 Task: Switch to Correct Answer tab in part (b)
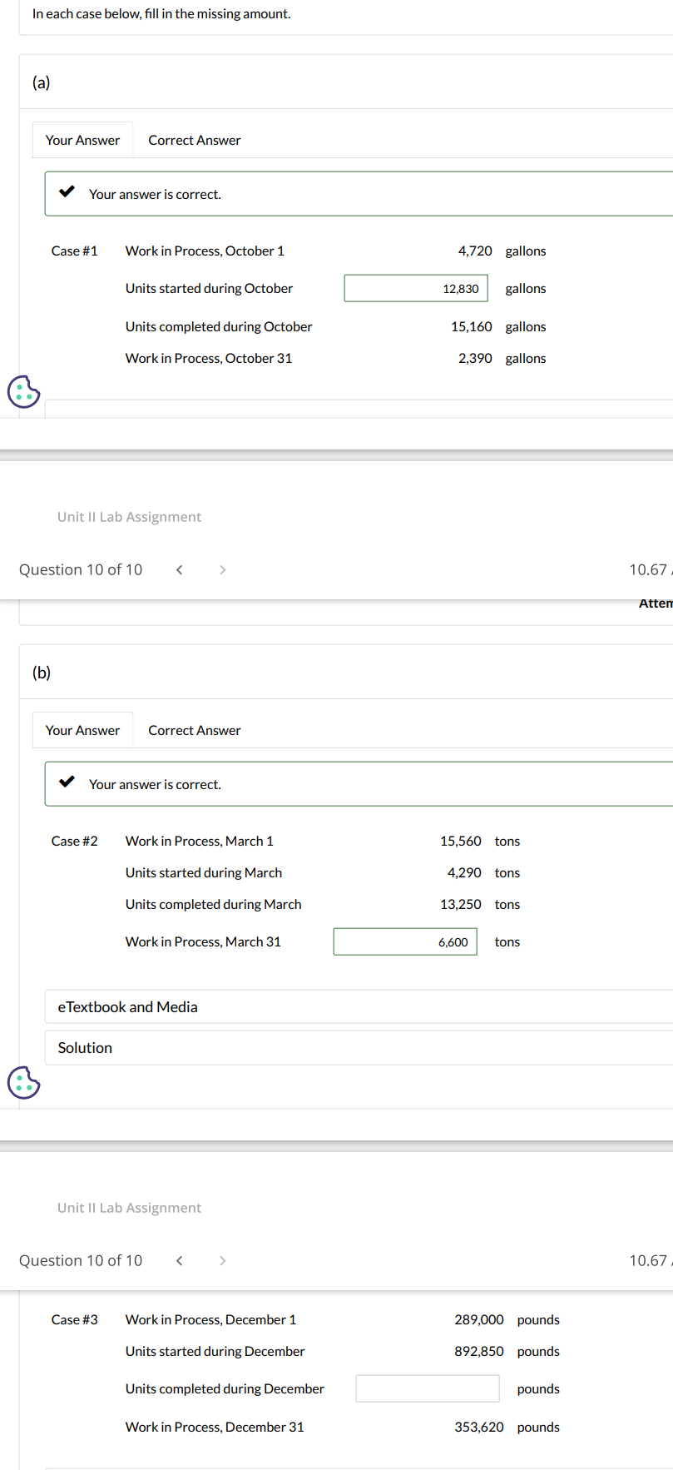195,730
